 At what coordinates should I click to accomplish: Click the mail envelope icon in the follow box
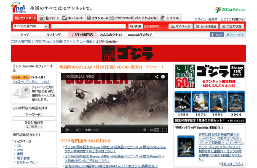click(21, 92)
